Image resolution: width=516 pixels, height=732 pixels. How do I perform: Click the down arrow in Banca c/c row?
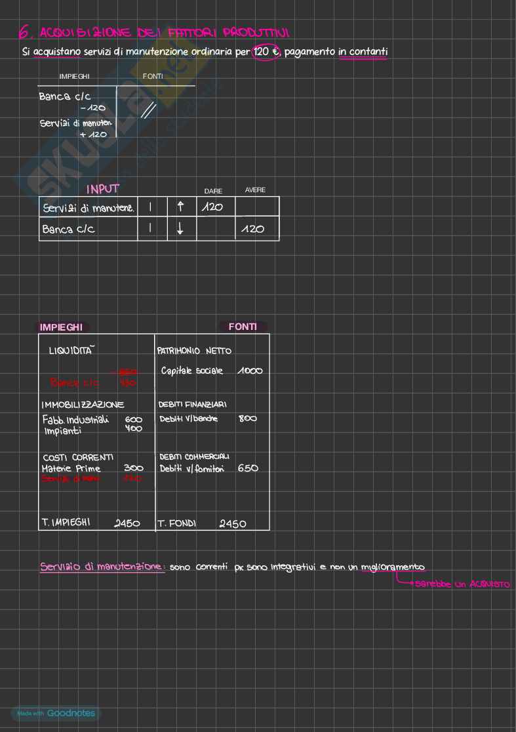(181, 229)
